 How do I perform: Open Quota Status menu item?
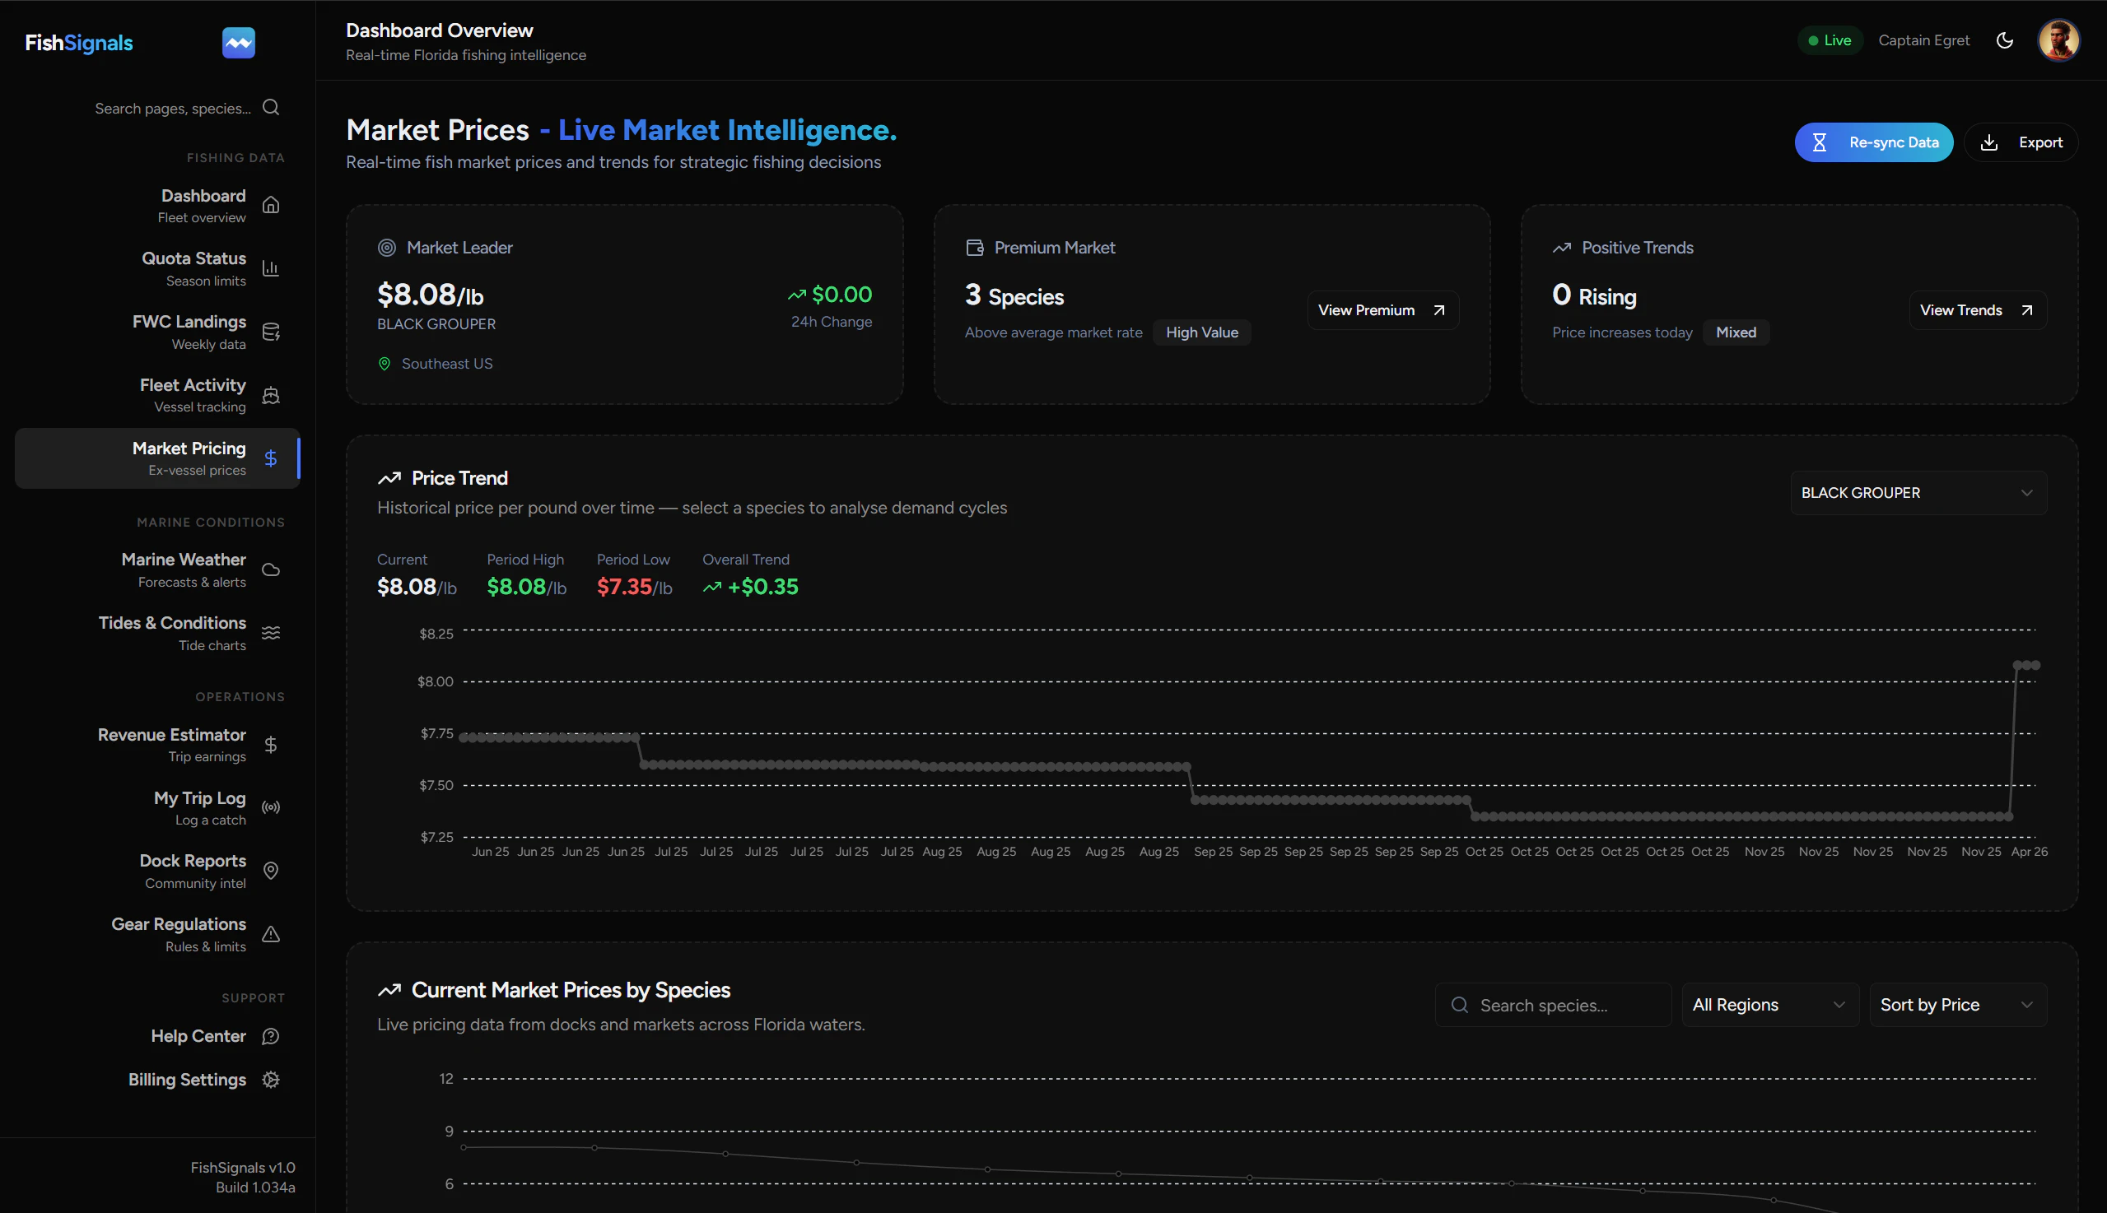[157, 268]
